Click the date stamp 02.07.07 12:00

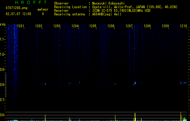18,14
